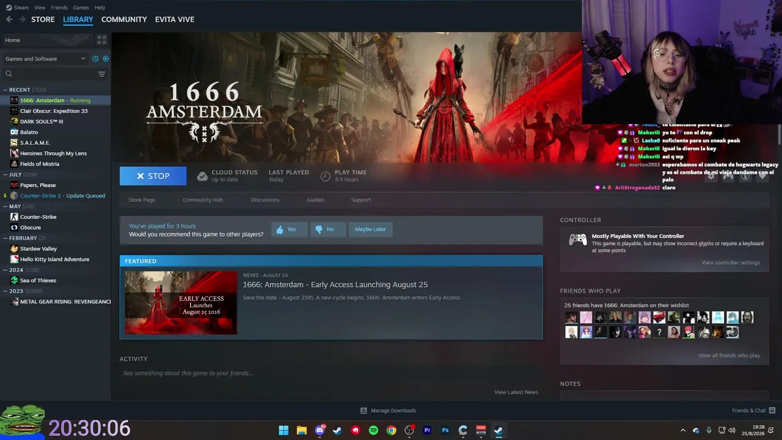Image resolution: width=782 pixels, height=440 pixels.
Task: Go to the COMMUNITY tab
Action: point(124,20)
